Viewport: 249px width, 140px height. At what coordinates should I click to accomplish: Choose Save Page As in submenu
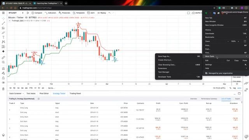179,56
